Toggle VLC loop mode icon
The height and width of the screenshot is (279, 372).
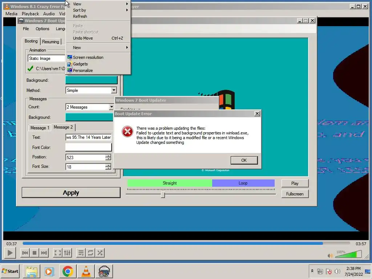(90, 253)
